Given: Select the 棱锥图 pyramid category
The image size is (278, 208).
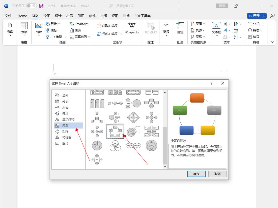Looking at the screenshot, I should click(x=68, y=138).
